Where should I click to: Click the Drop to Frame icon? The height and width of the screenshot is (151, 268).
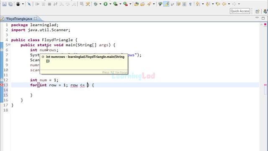pyautogui.click(x=82, y=4)
